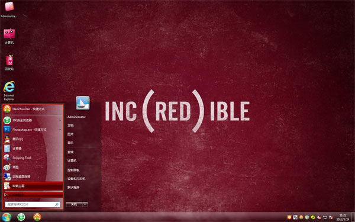The image size is (355, 222).
Task: Select Internet Explorer desktop icon
Action: coord(9,91)
